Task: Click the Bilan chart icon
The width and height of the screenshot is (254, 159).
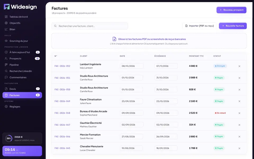Action: coord(6,29)
